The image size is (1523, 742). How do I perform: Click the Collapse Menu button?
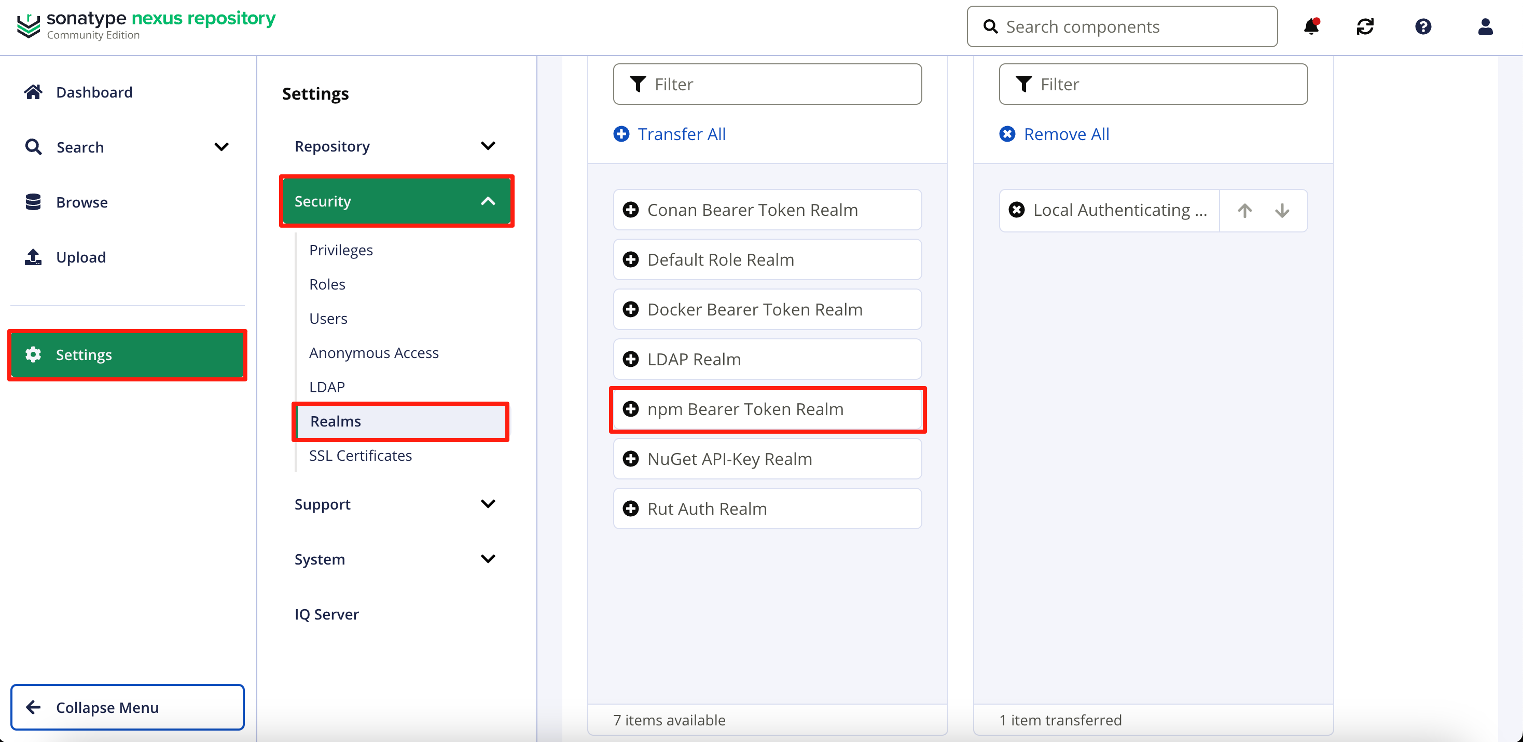[x=127, y=707]
